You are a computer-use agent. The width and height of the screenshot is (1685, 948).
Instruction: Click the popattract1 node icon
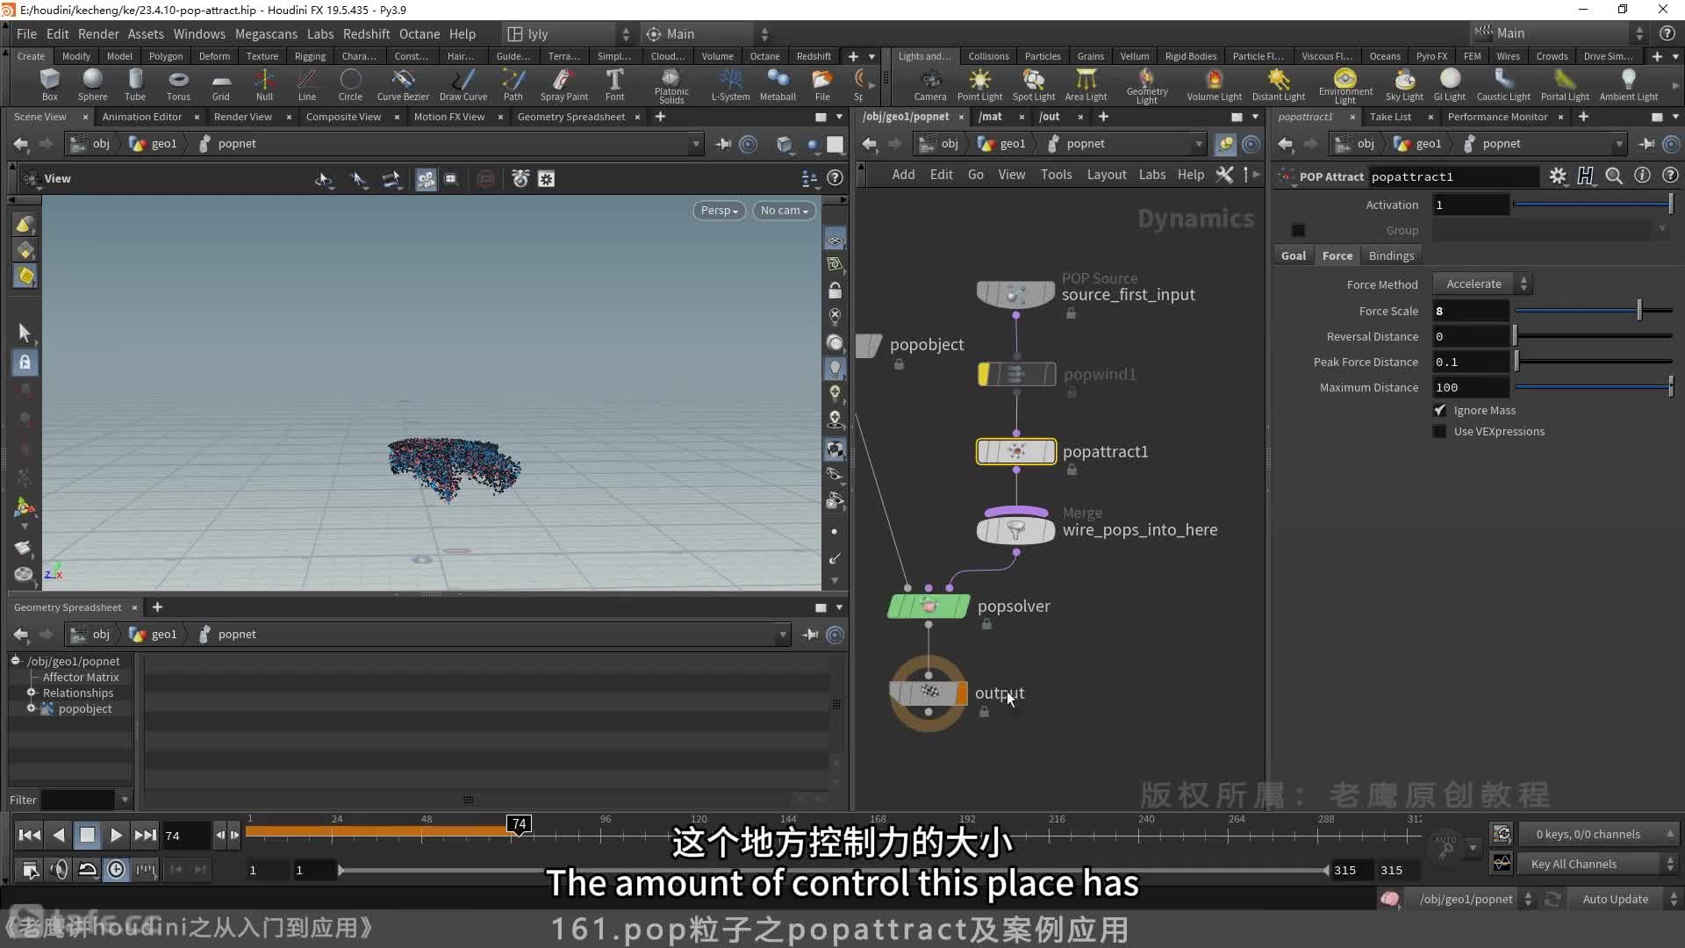click(1016, 451)
